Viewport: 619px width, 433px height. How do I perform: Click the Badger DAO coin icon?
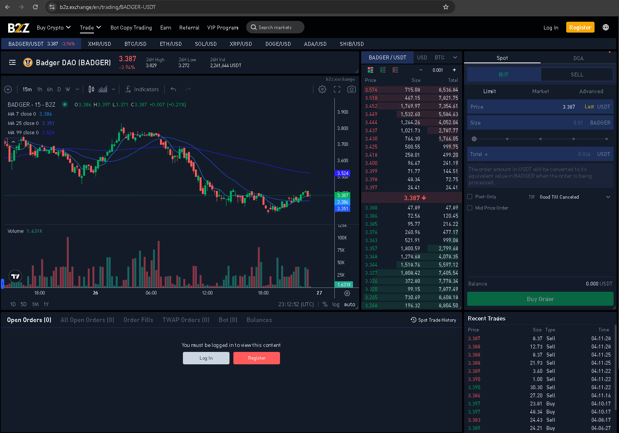[28, 62]
